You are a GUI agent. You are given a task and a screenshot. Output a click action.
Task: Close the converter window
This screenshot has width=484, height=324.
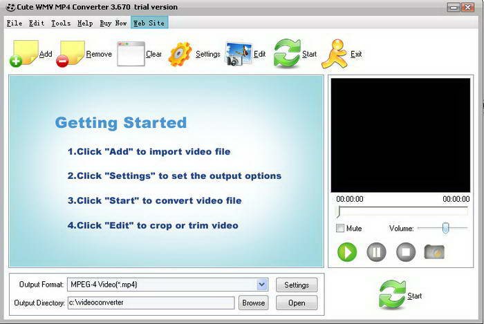tap(468, 8)
